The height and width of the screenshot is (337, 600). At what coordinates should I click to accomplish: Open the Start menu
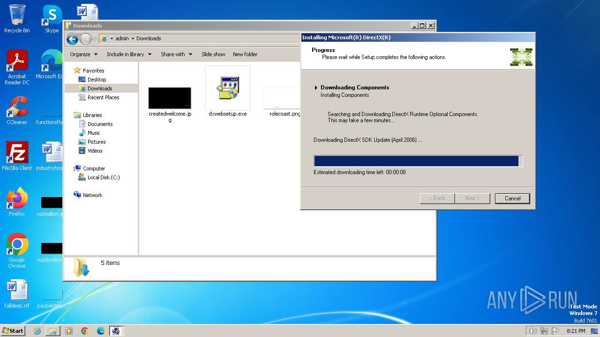click(13, 331)
